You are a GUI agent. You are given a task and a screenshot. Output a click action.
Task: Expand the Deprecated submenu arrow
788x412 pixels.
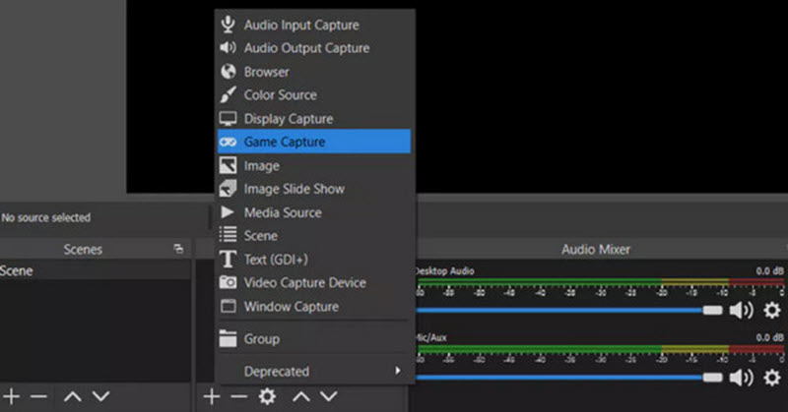click(x=398, y=371)
